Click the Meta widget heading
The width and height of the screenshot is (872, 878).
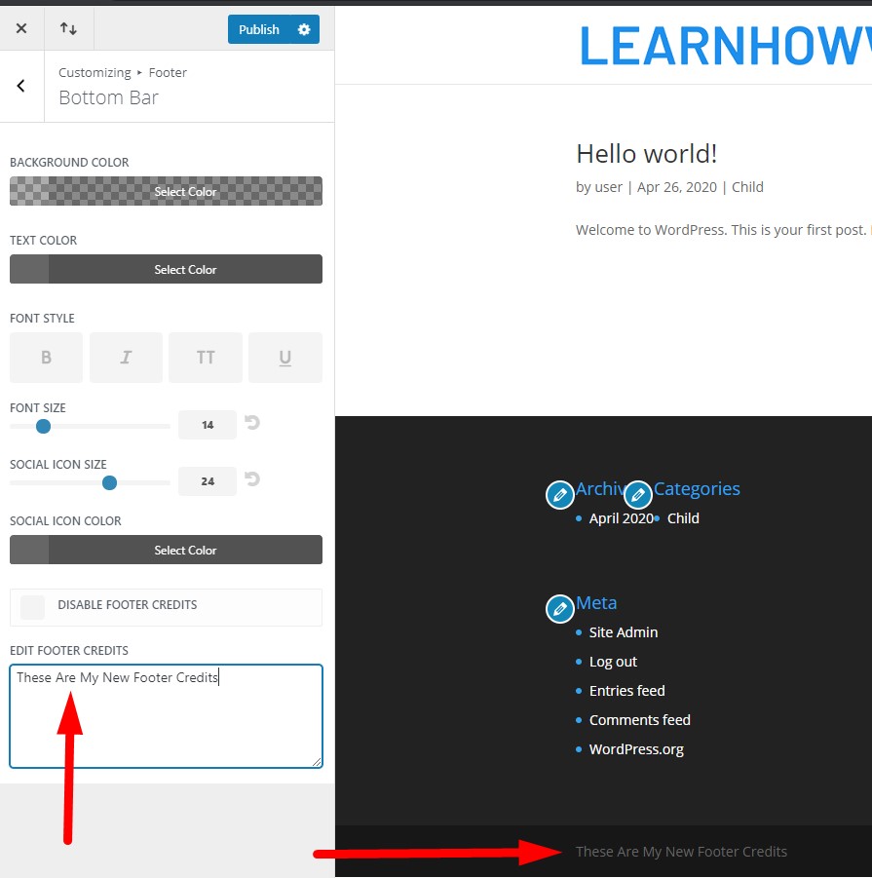point(596,603)
